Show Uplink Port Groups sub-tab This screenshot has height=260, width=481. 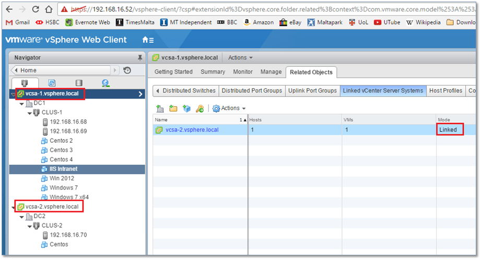point(312,91)
